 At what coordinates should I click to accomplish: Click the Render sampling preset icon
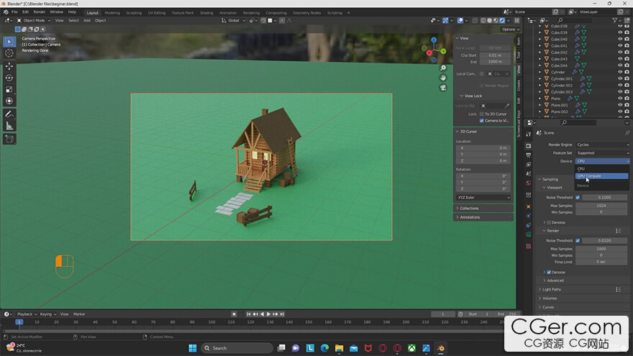pyautogui.click(x=618, y=231)
